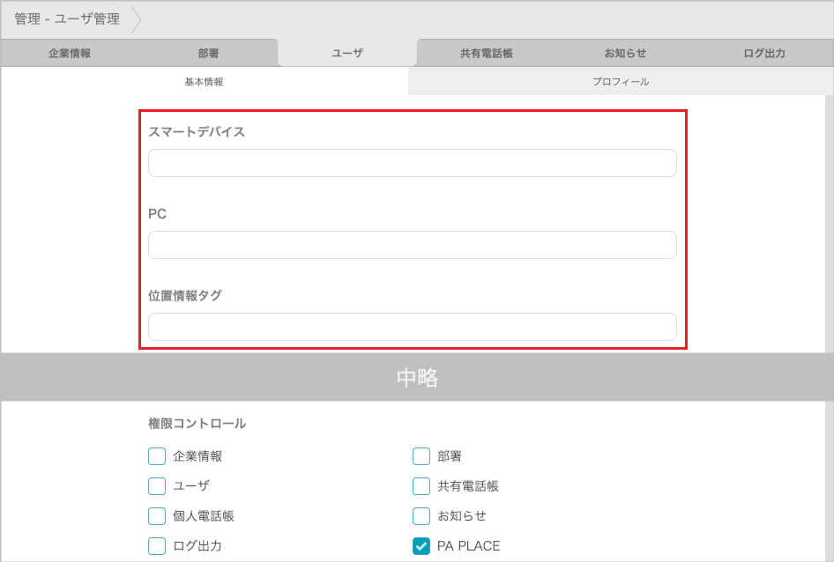Check the 部署 permission checkbox
The height and width of the screenshot is (562, 834).
coord(421,456)
